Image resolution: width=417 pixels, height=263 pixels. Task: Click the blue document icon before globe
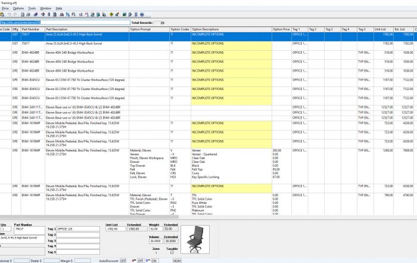tap(136, 15)
